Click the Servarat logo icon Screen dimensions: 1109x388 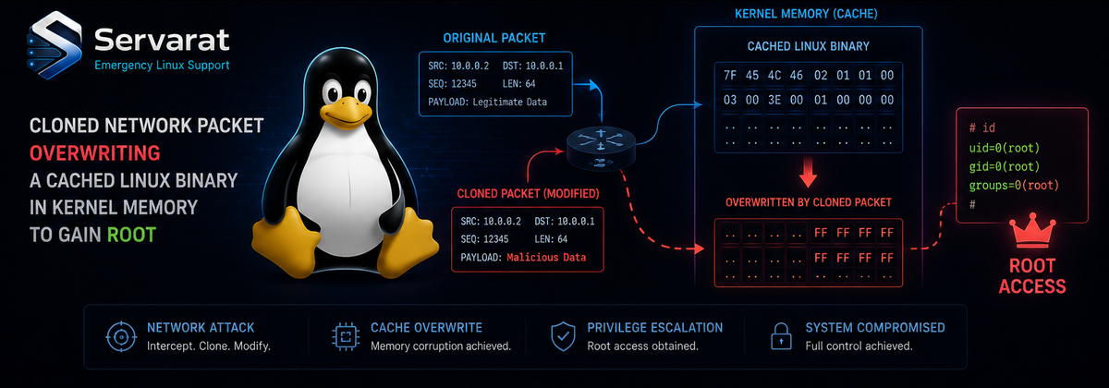(55, 46)
